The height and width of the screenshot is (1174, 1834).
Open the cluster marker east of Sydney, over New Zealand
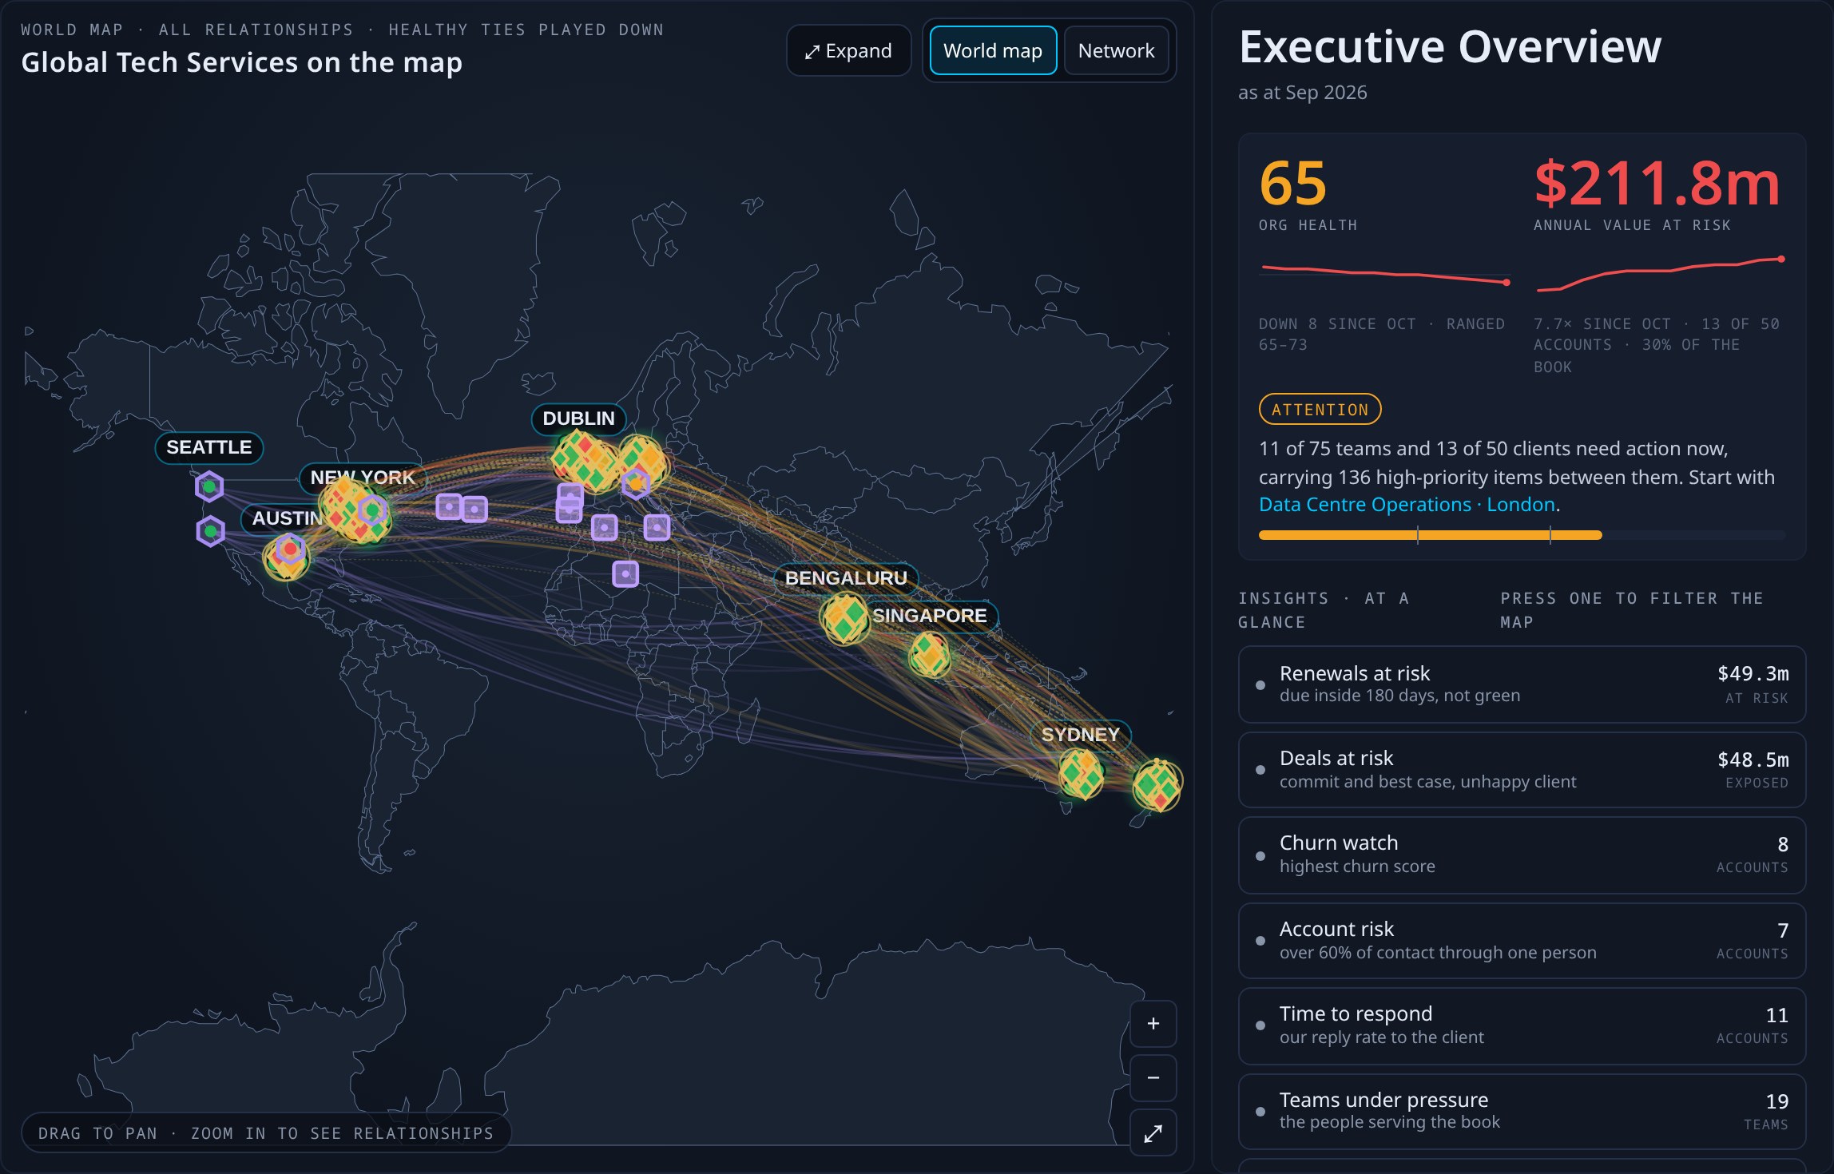coord(1157,785)
